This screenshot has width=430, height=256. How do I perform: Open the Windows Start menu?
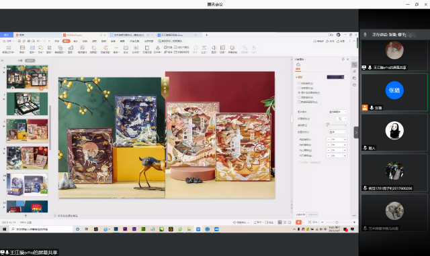pos(5,229)
